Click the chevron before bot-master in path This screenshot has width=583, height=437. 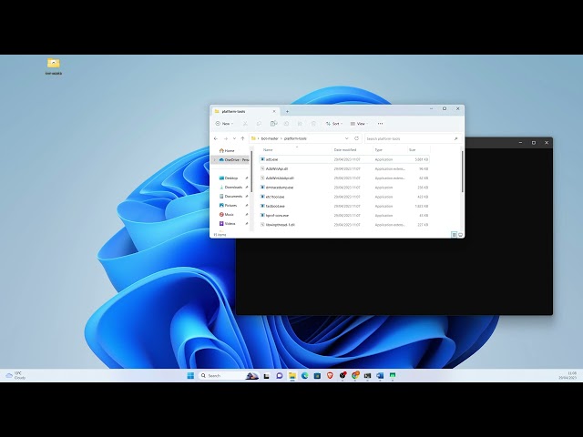point(259,138)
